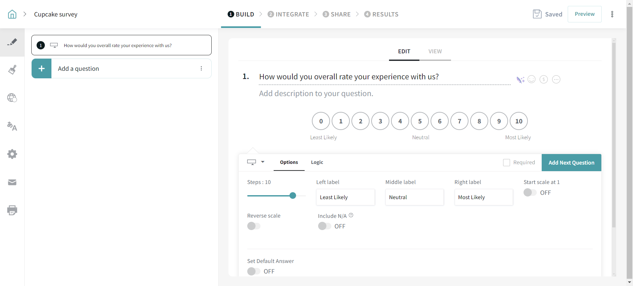Switch to the VIEW tab
633x286 pixels.
[435, 51]
